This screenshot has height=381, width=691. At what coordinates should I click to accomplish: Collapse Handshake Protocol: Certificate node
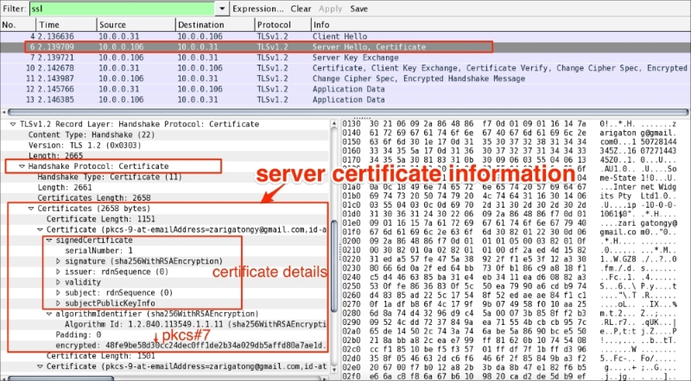point(22,166)
